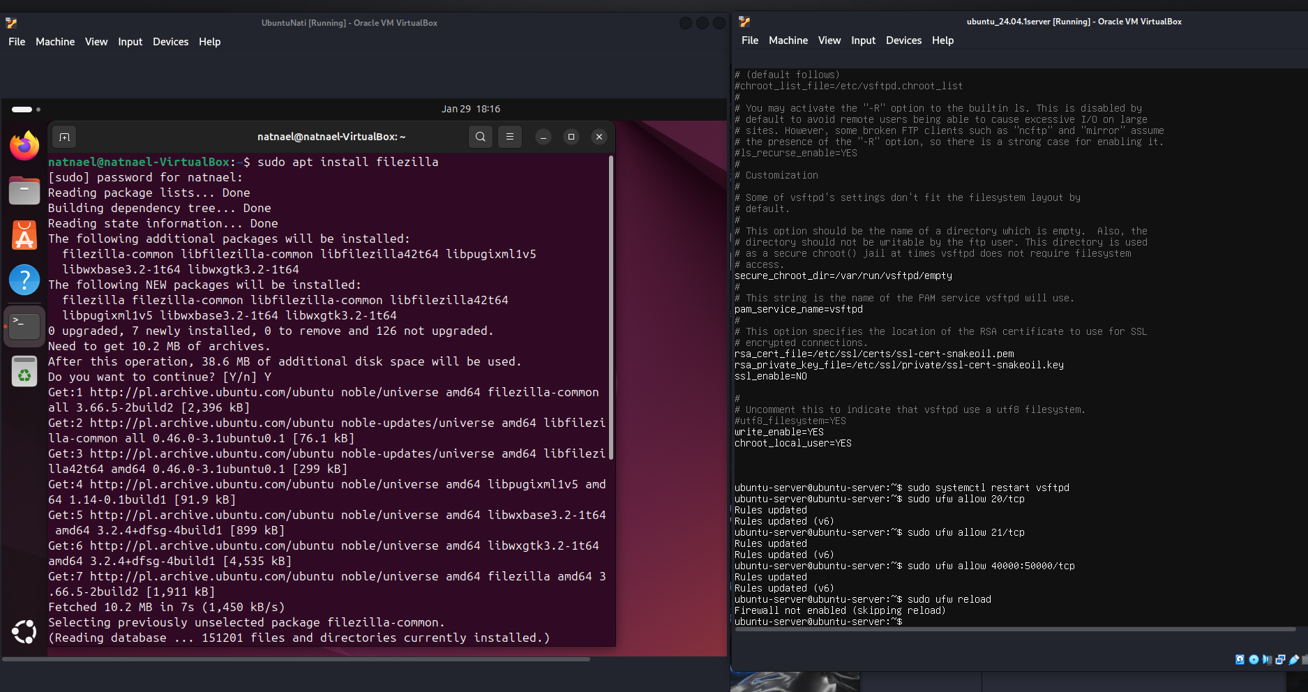Click the terminal vertical scrollbar
The height and width of the screenshot is (692, 1308).
[611, 307]
